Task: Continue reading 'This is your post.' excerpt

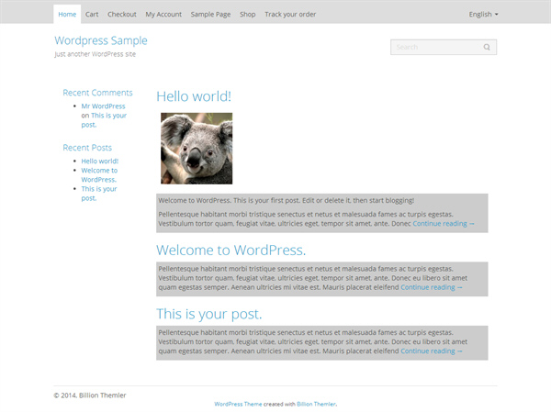Action: 432,351
